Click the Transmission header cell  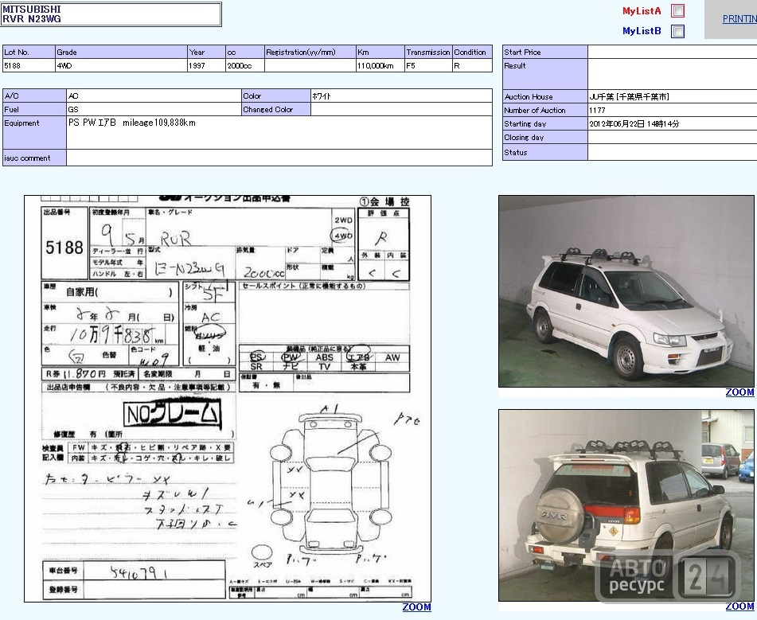(428, 53)
